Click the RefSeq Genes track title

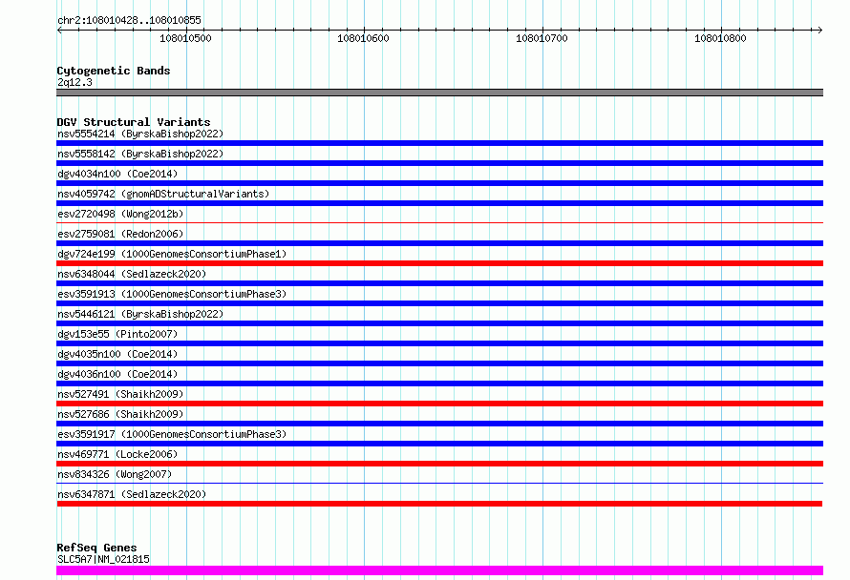96,548
